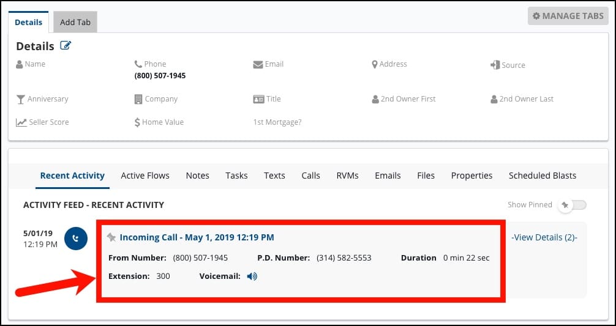Play the voicemail speaker icon
The image size is (616, 326).
point(252,276)
